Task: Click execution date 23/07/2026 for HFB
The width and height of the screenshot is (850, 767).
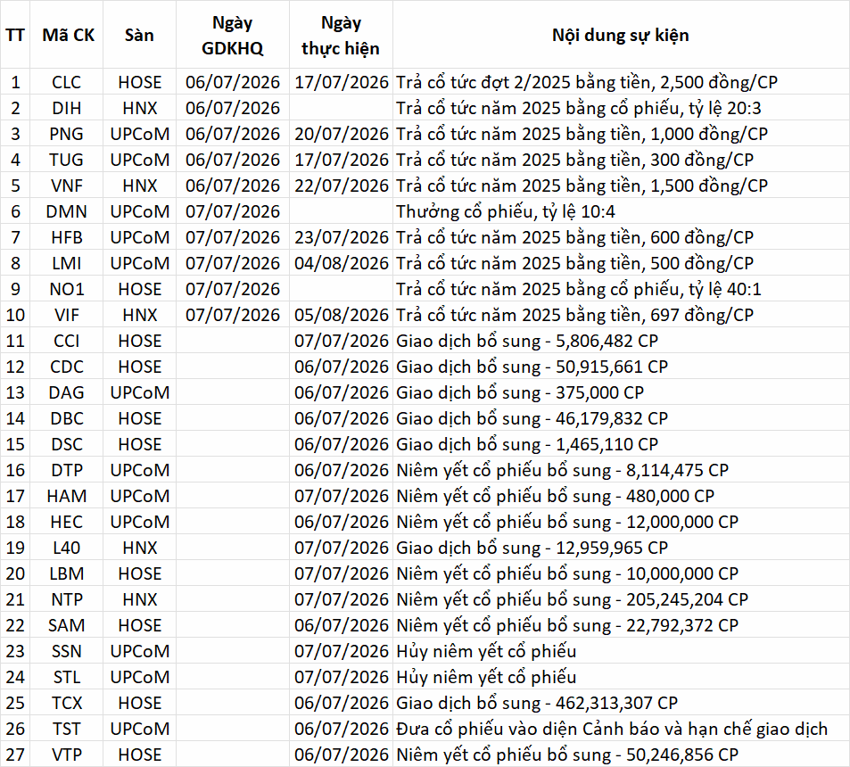Action: (342, 237)
